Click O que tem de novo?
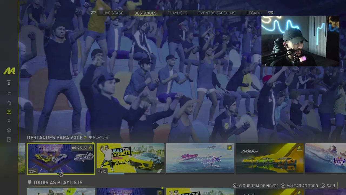Image resolution: width=346 pixels, height=195 pixels. 259,186
